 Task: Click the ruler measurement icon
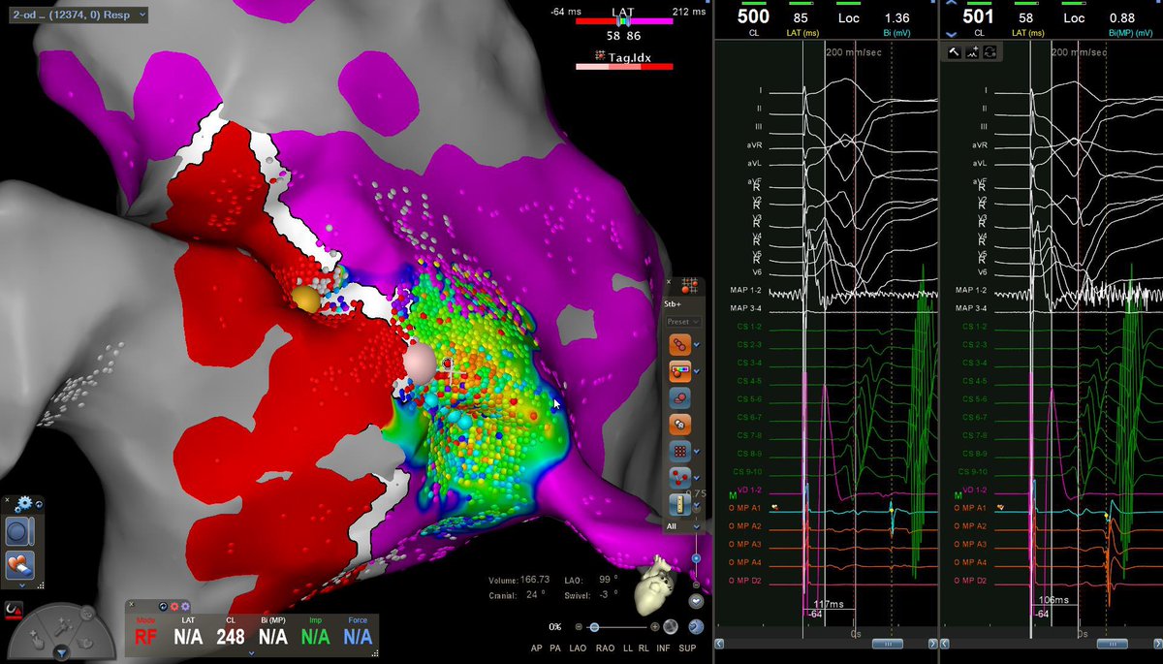(680, 504)
